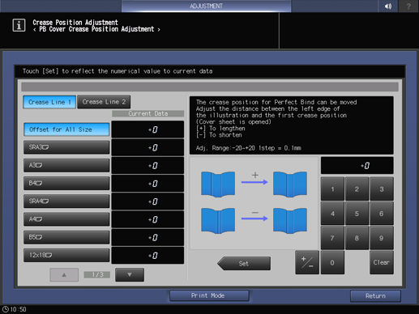The height and width of the screenshot is (314, 419).
Task: Go to next page with down arrow
Action: pos(130,274)
